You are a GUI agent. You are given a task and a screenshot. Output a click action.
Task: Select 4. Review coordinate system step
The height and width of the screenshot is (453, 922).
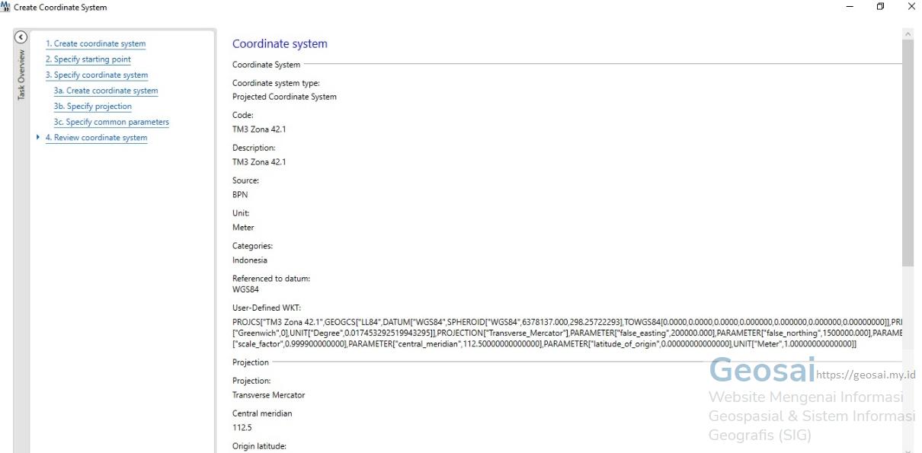(x=96, y=138)
